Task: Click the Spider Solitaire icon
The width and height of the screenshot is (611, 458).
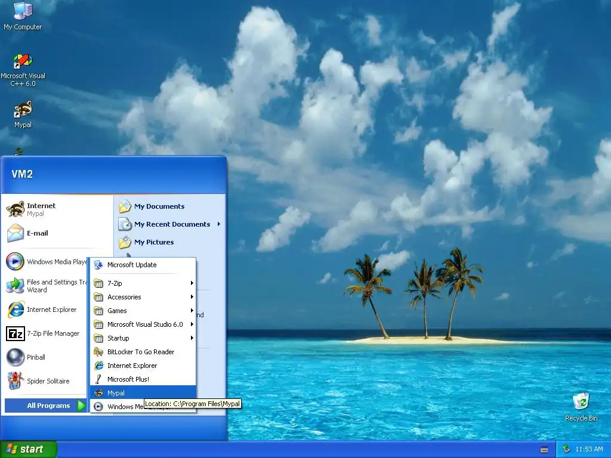Action: [x=16, y=381]
